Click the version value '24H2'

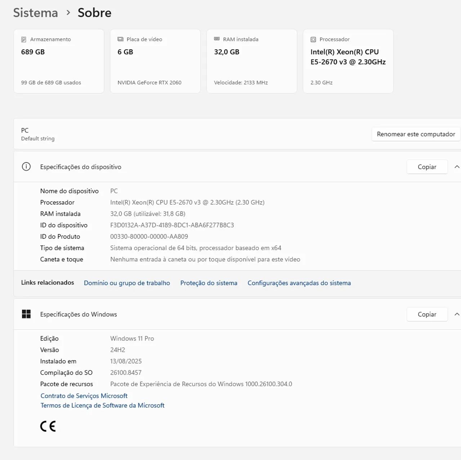tap(118, 350)
